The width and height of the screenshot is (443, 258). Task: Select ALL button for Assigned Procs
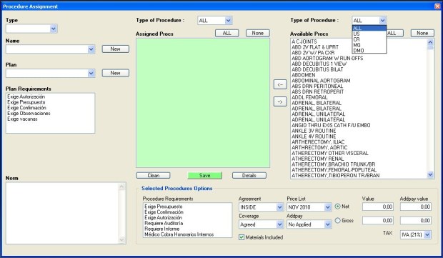[x=227, y=33]
